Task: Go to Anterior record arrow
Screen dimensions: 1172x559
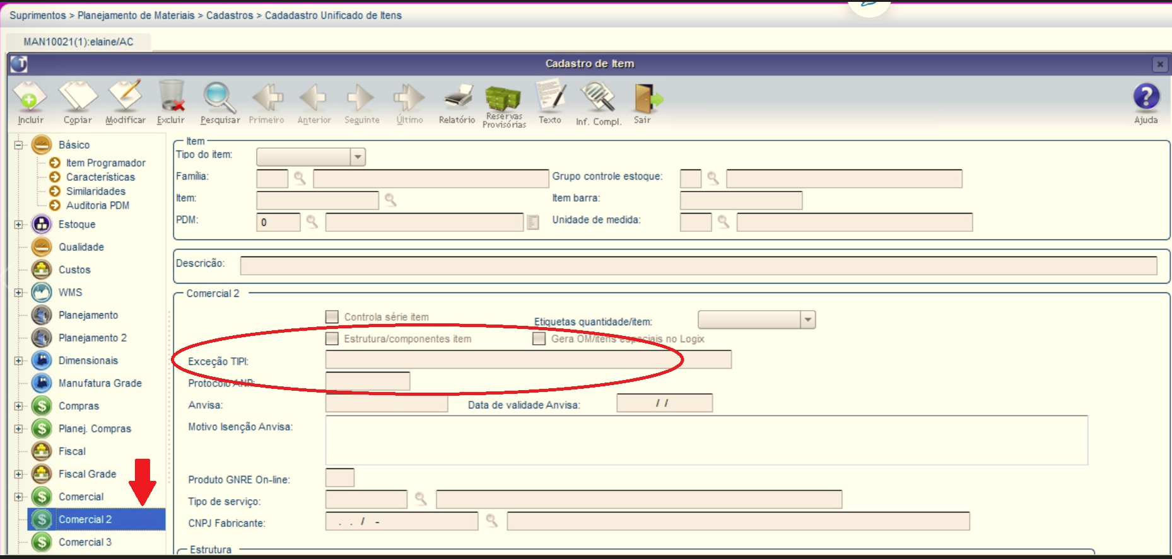Action: click(x=314, y=98)
